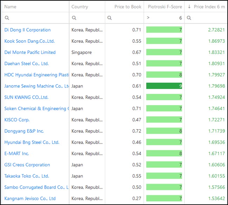Select Price Index value 1.53642
The image size is (228, 205).
216,198
